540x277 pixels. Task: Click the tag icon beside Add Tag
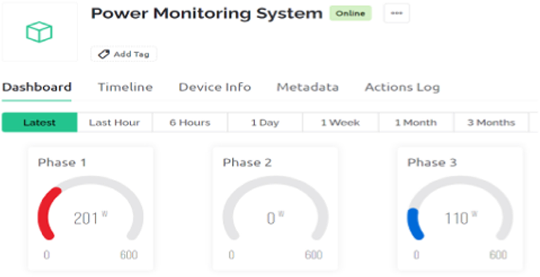point(103,54)
